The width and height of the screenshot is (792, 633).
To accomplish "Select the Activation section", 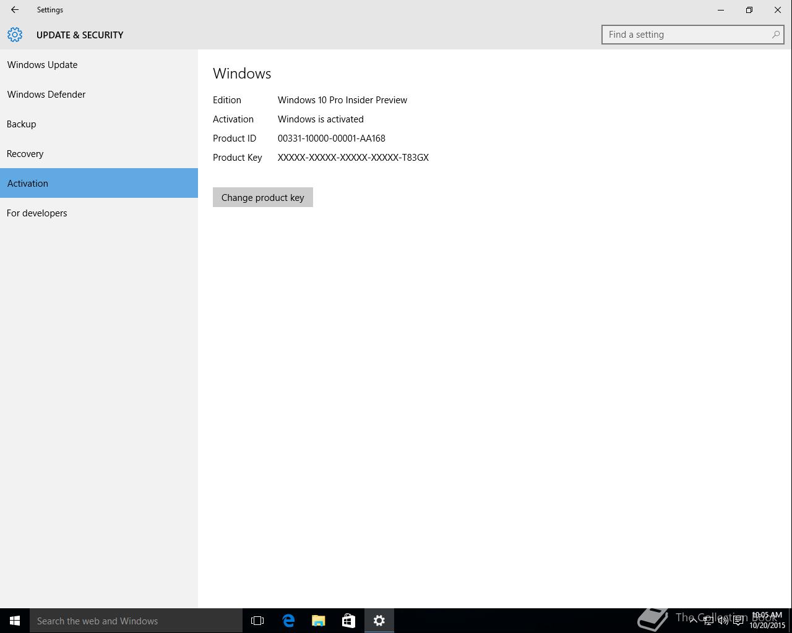I will pyautogui.click(x=99, y=183).
